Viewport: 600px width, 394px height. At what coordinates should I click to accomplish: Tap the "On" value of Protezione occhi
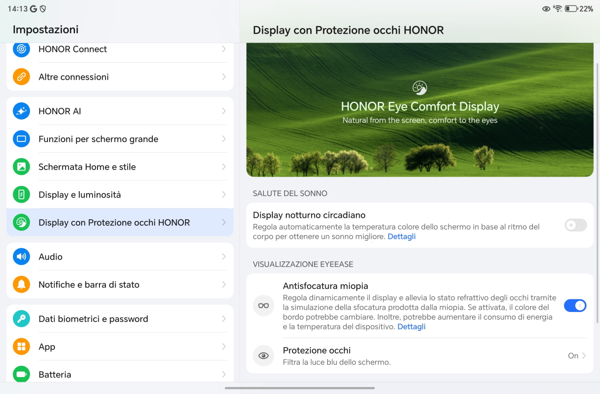(573, 356)
